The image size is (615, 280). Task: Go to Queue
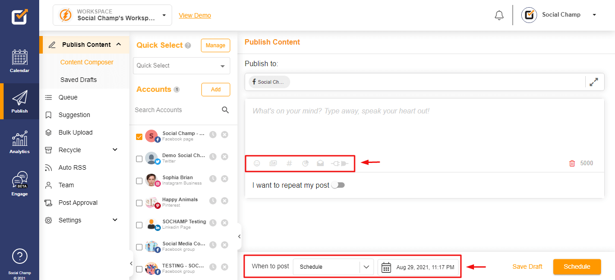point(68,97)
